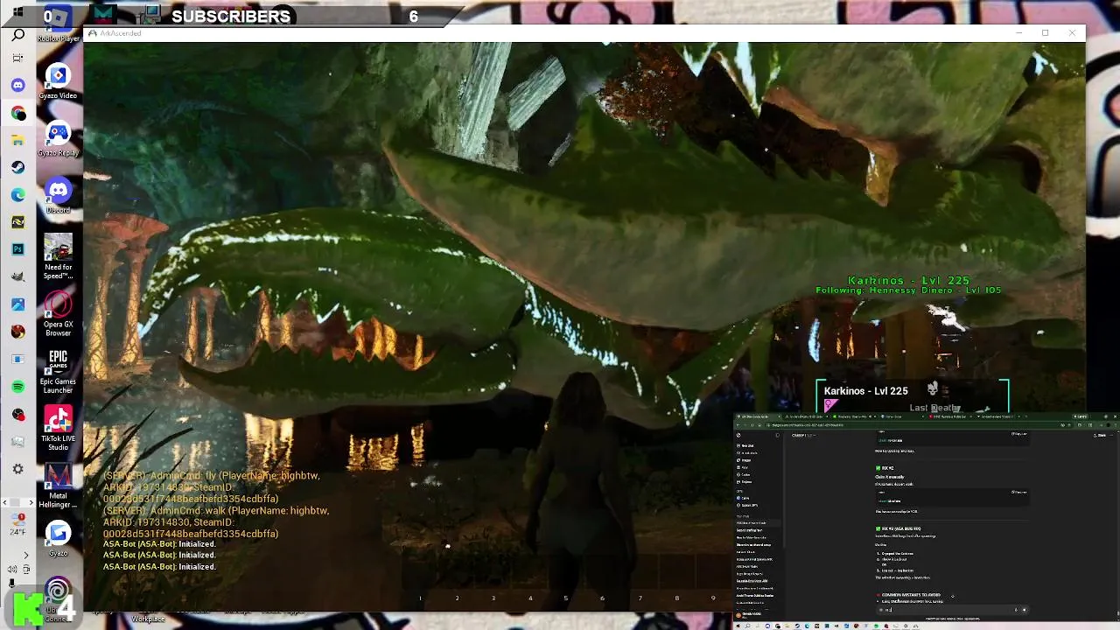Open the TikTok LIVE Studio shortcut

58,428
